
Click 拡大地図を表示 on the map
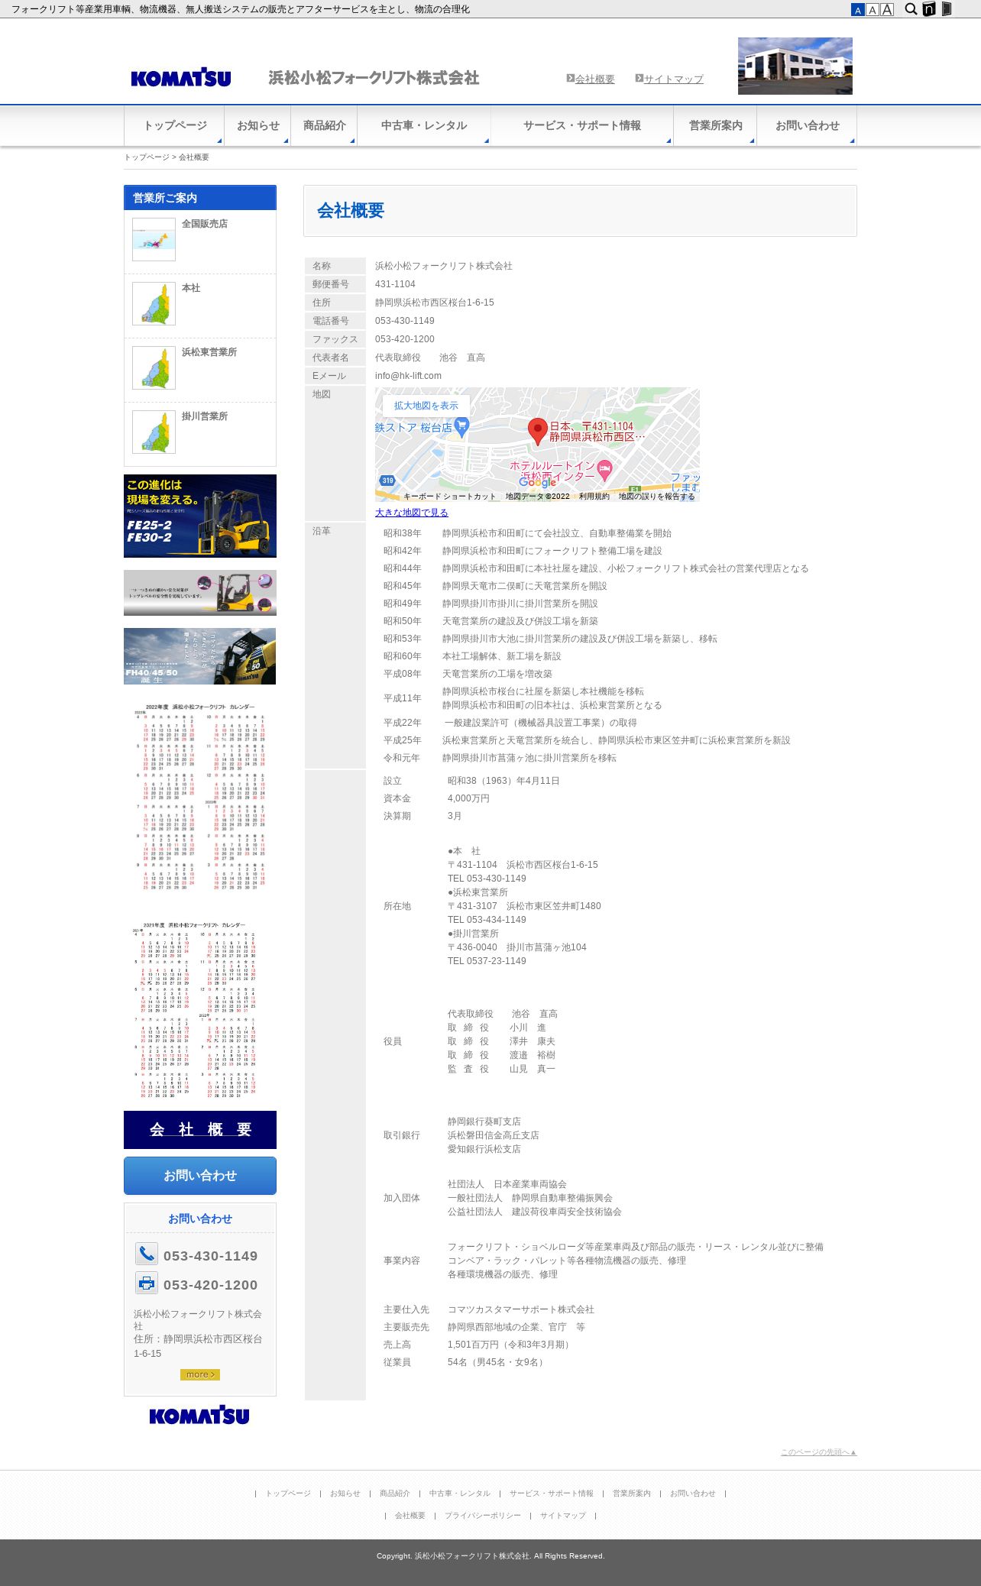[426, 406]
